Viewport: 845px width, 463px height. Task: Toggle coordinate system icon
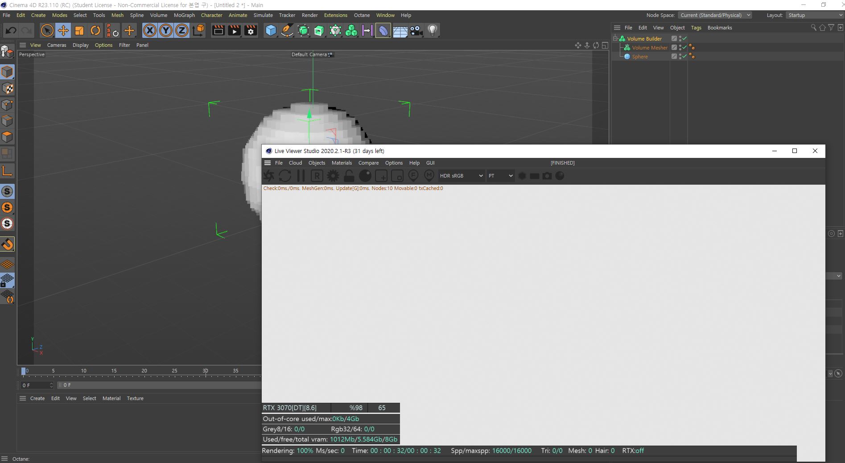[198, 30]
